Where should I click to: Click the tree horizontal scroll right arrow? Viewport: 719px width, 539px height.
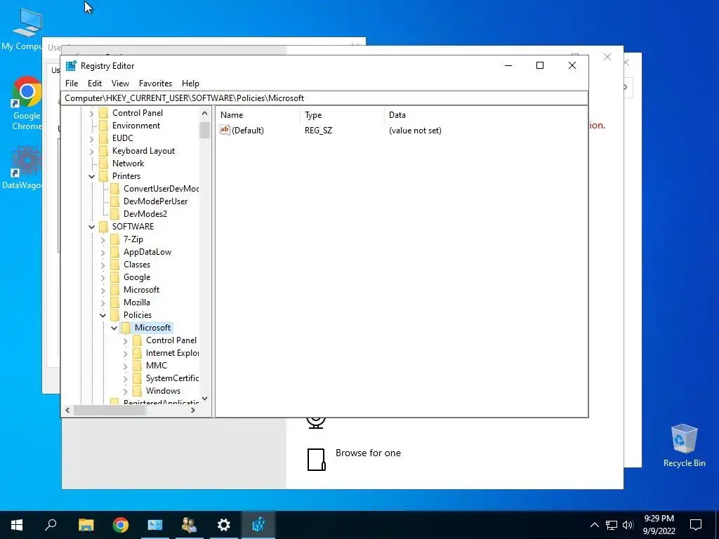tap(193, 410)
